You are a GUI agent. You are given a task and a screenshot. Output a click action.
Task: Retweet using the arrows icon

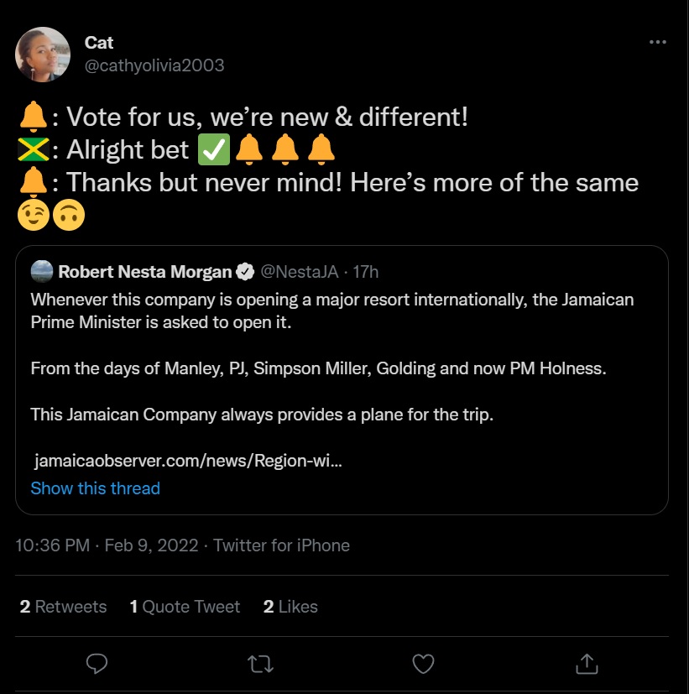(x=260, y=664)
